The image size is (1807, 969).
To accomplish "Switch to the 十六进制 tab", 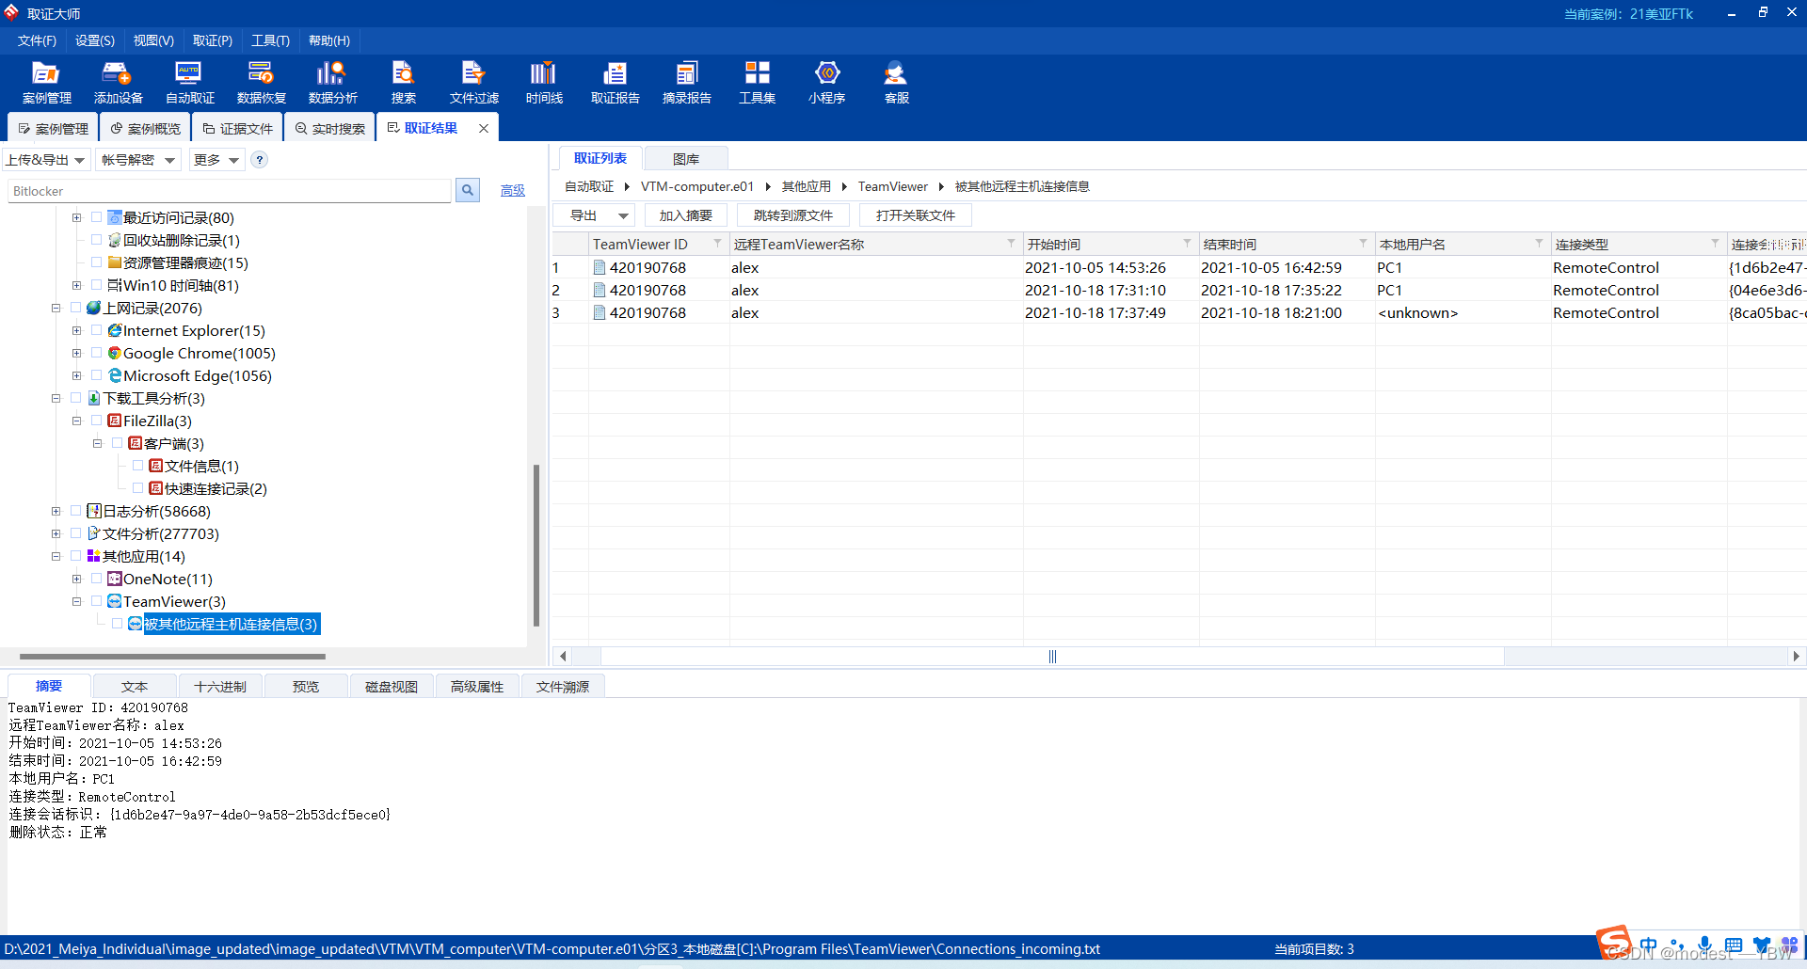I will pos(220,687).
